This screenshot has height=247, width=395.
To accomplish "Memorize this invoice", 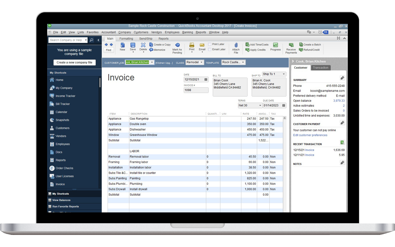I will [x=157, y=50].
